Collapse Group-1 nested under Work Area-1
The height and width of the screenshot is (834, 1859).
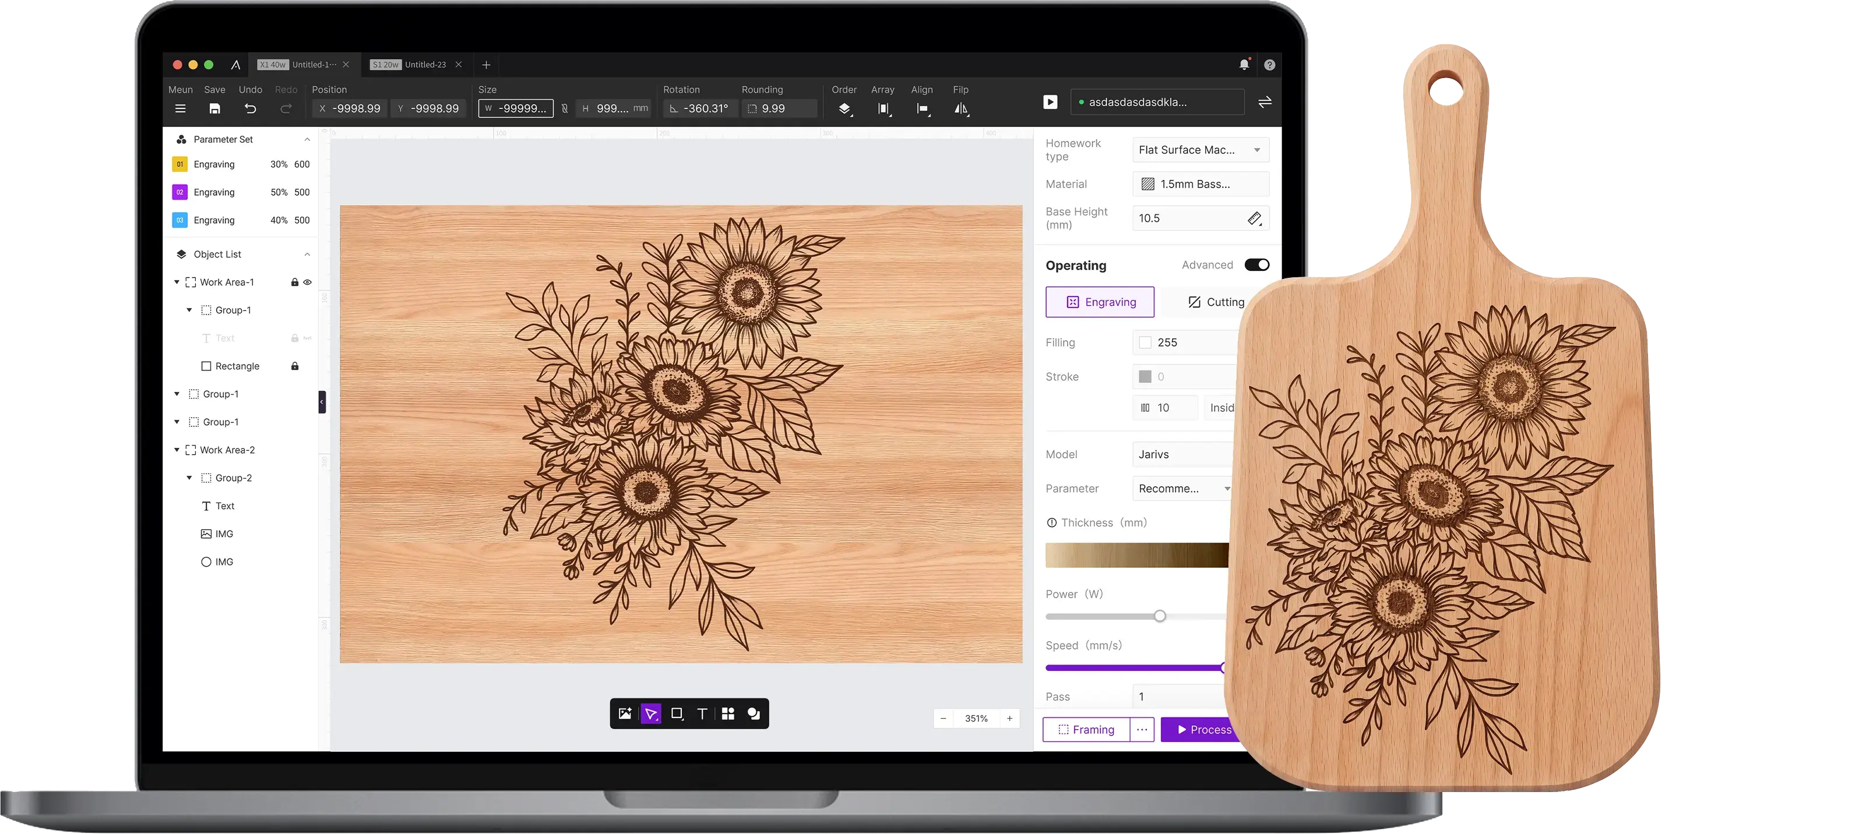(x=189, y=310)
